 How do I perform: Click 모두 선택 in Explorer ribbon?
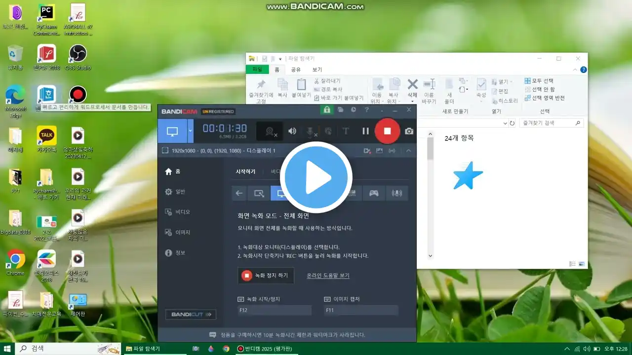pos(539,81)
